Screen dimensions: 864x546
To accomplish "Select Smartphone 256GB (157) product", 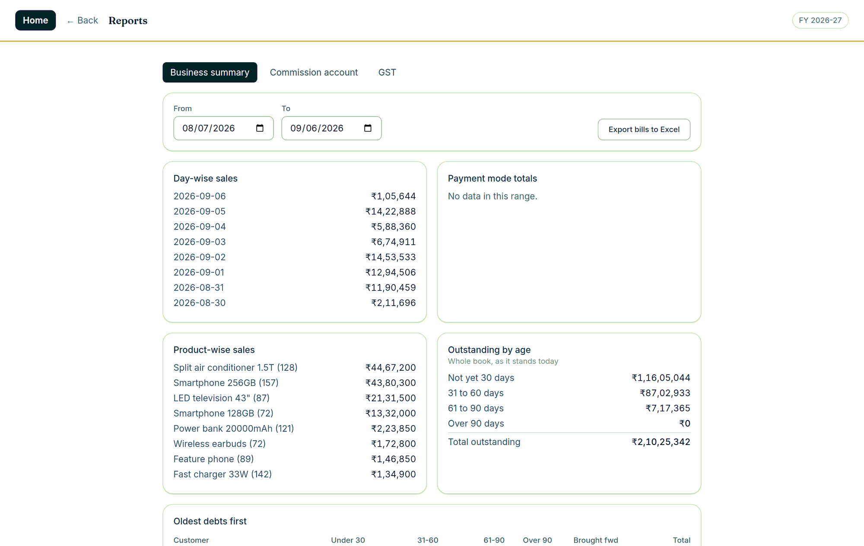I will point(226,383).
